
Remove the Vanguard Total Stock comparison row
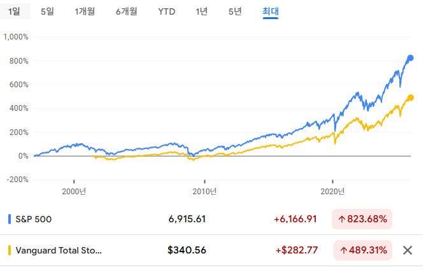pos(409,250)
